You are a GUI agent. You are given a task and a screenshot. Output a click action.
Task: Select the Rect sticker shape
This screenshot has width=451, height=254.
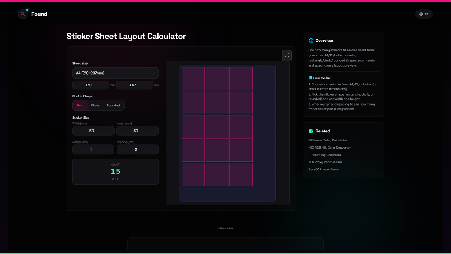(80, 105)
